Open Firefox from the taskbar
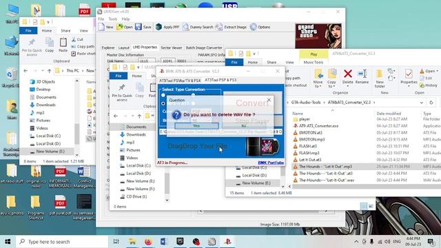 click(x=148, y=242)
